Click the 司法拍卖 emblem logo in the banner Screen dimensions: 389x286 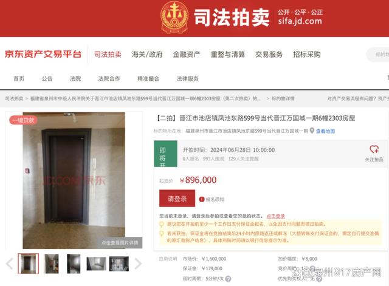click(174, 18)
